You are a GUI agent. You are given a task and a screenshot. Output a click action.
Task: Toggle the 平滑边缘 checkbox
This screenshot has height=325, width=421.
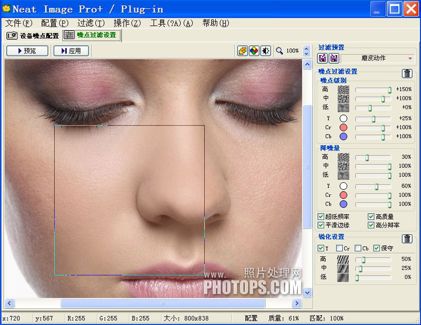coord(321,225)
